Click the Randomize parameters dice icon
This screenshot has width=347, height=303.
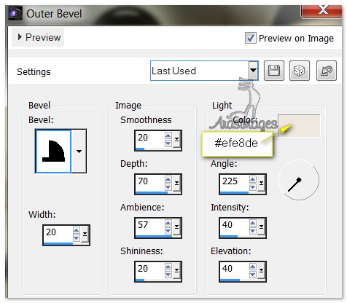click(300, 71)
